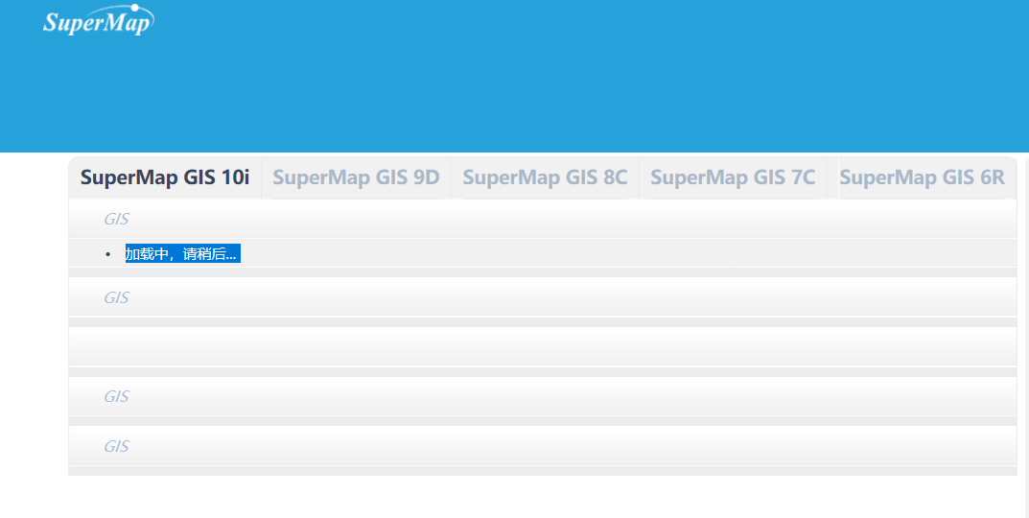Click the highlighted "加载中，请稍后..." loading text
Image resolution: width=1029 pixels, height=518 pixels.
[x=182, y=253]
